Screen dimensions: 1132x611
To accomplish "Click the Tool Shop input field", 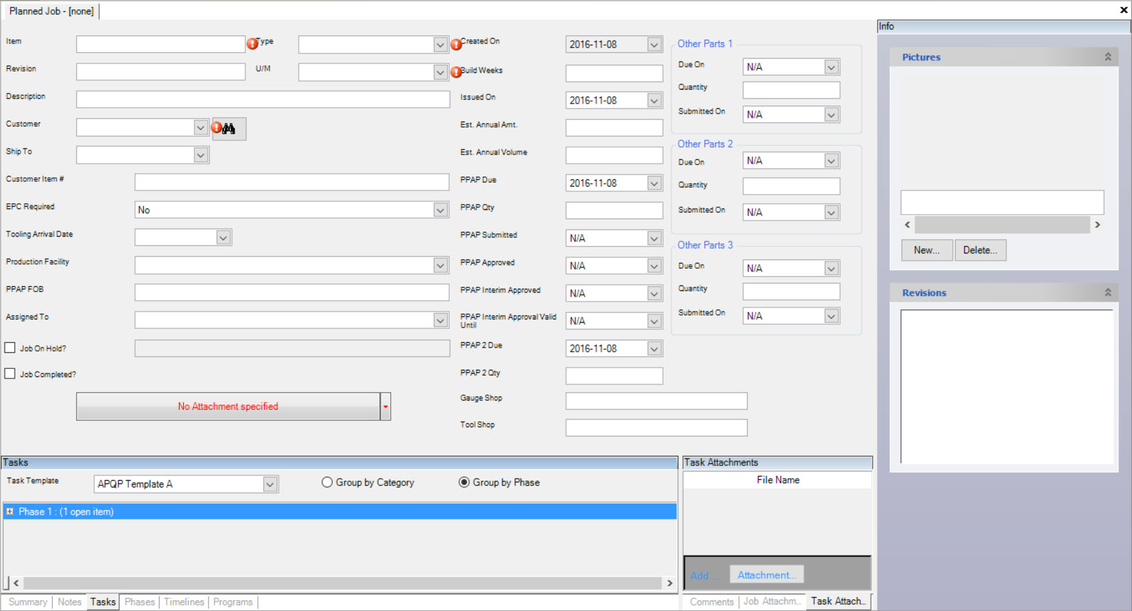I will pos(656,427).
